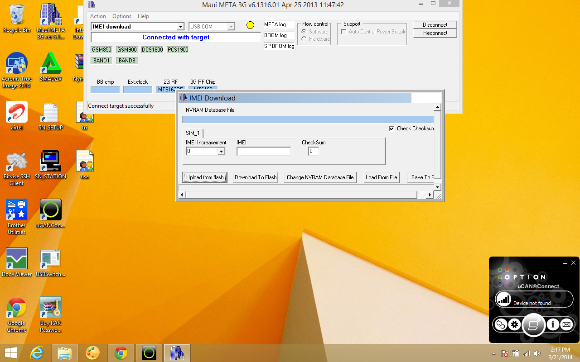This screenshot has width=580, height=362.
Task: Select the Hardware flow control radio
Action: 304,39
